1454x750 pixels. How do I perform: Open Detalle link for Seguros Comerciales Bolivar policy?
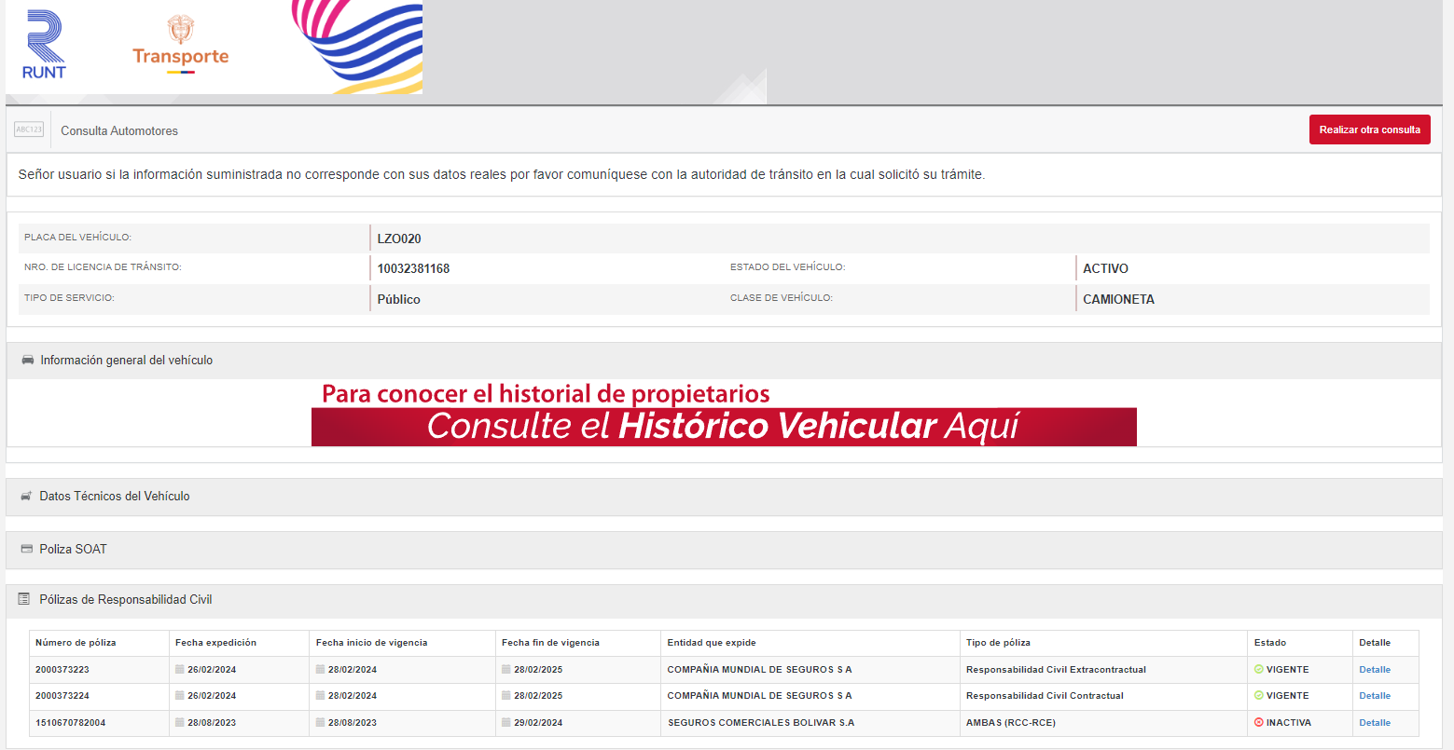point(1374,722)
